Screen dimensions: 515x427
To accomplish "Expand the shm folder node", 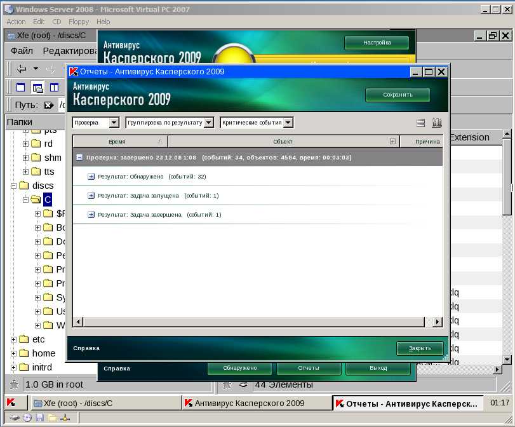I will pos(25,158).
